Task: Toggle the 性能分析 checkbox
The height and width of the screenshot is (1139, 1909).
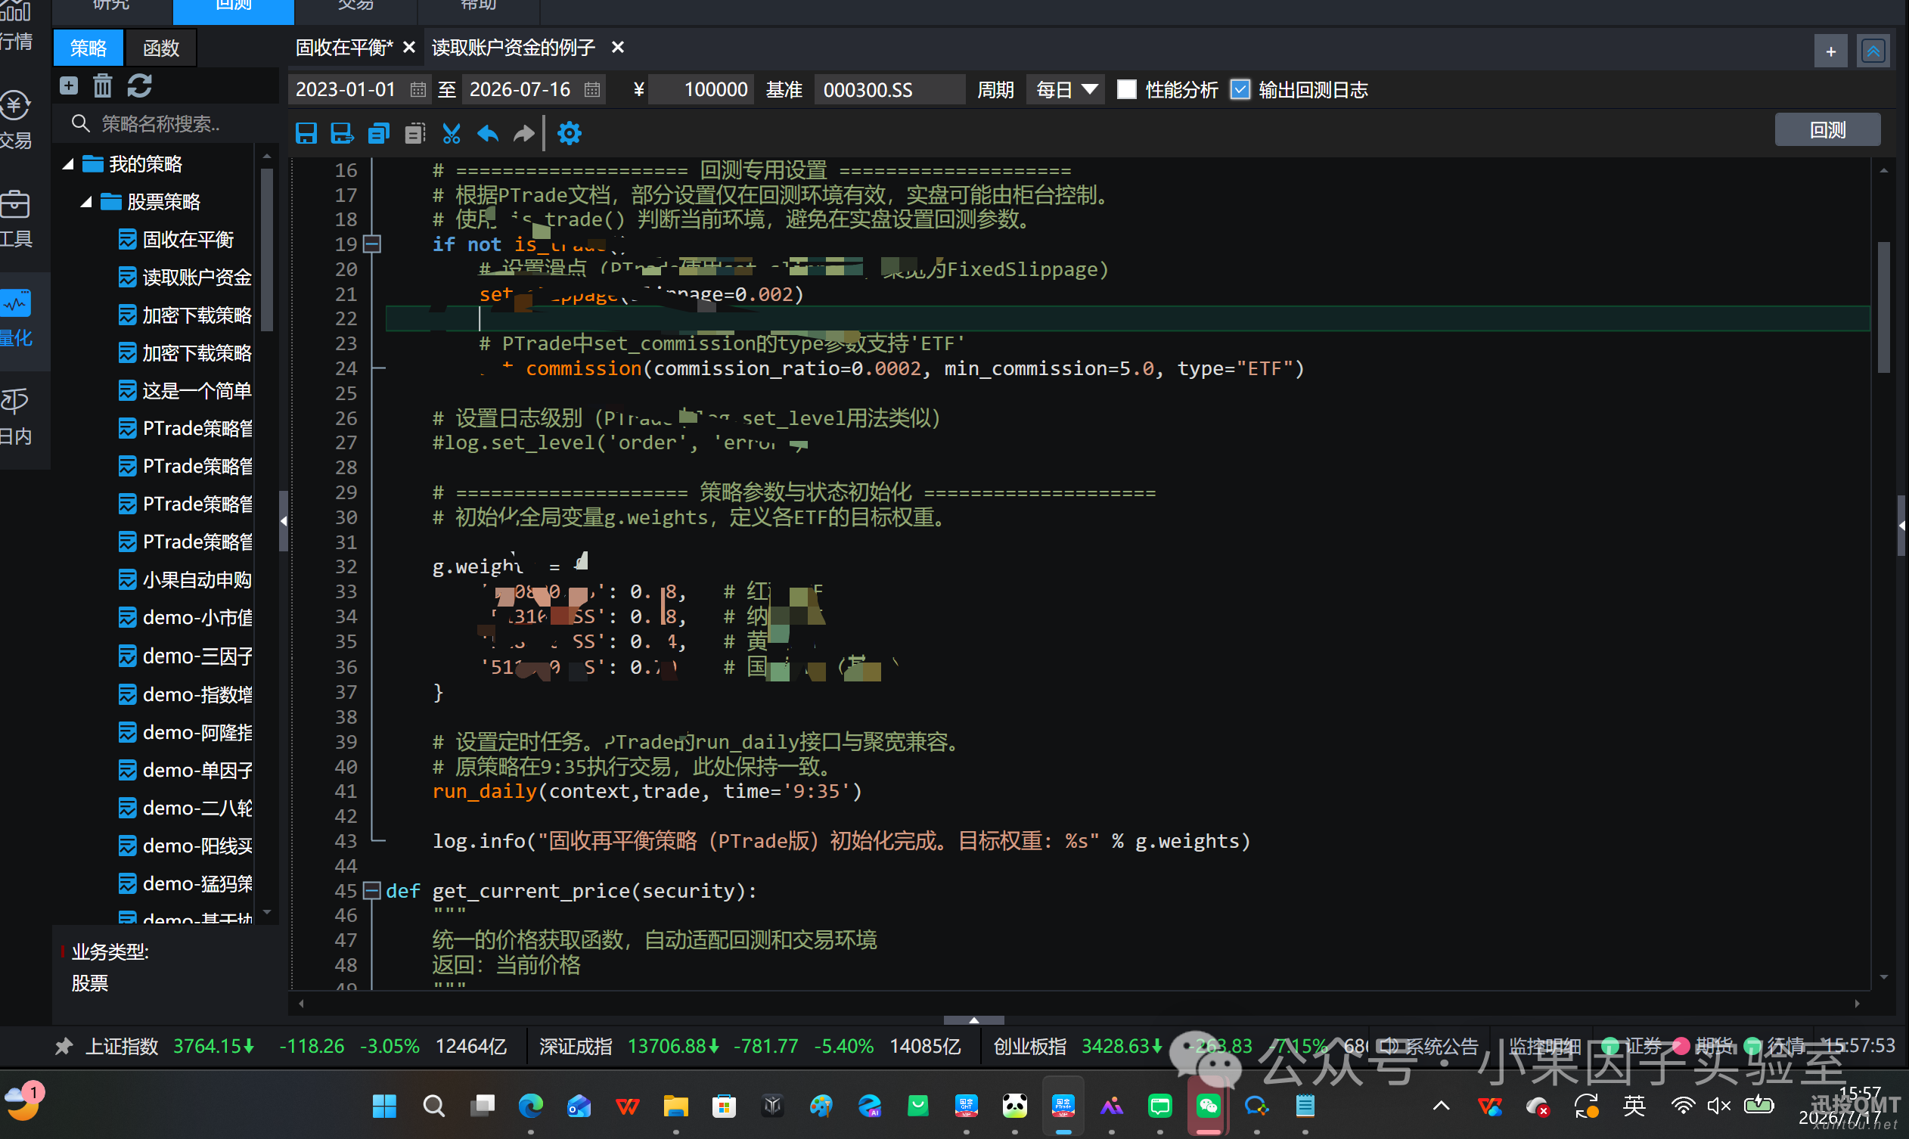Action: [x=1126, y=90]
